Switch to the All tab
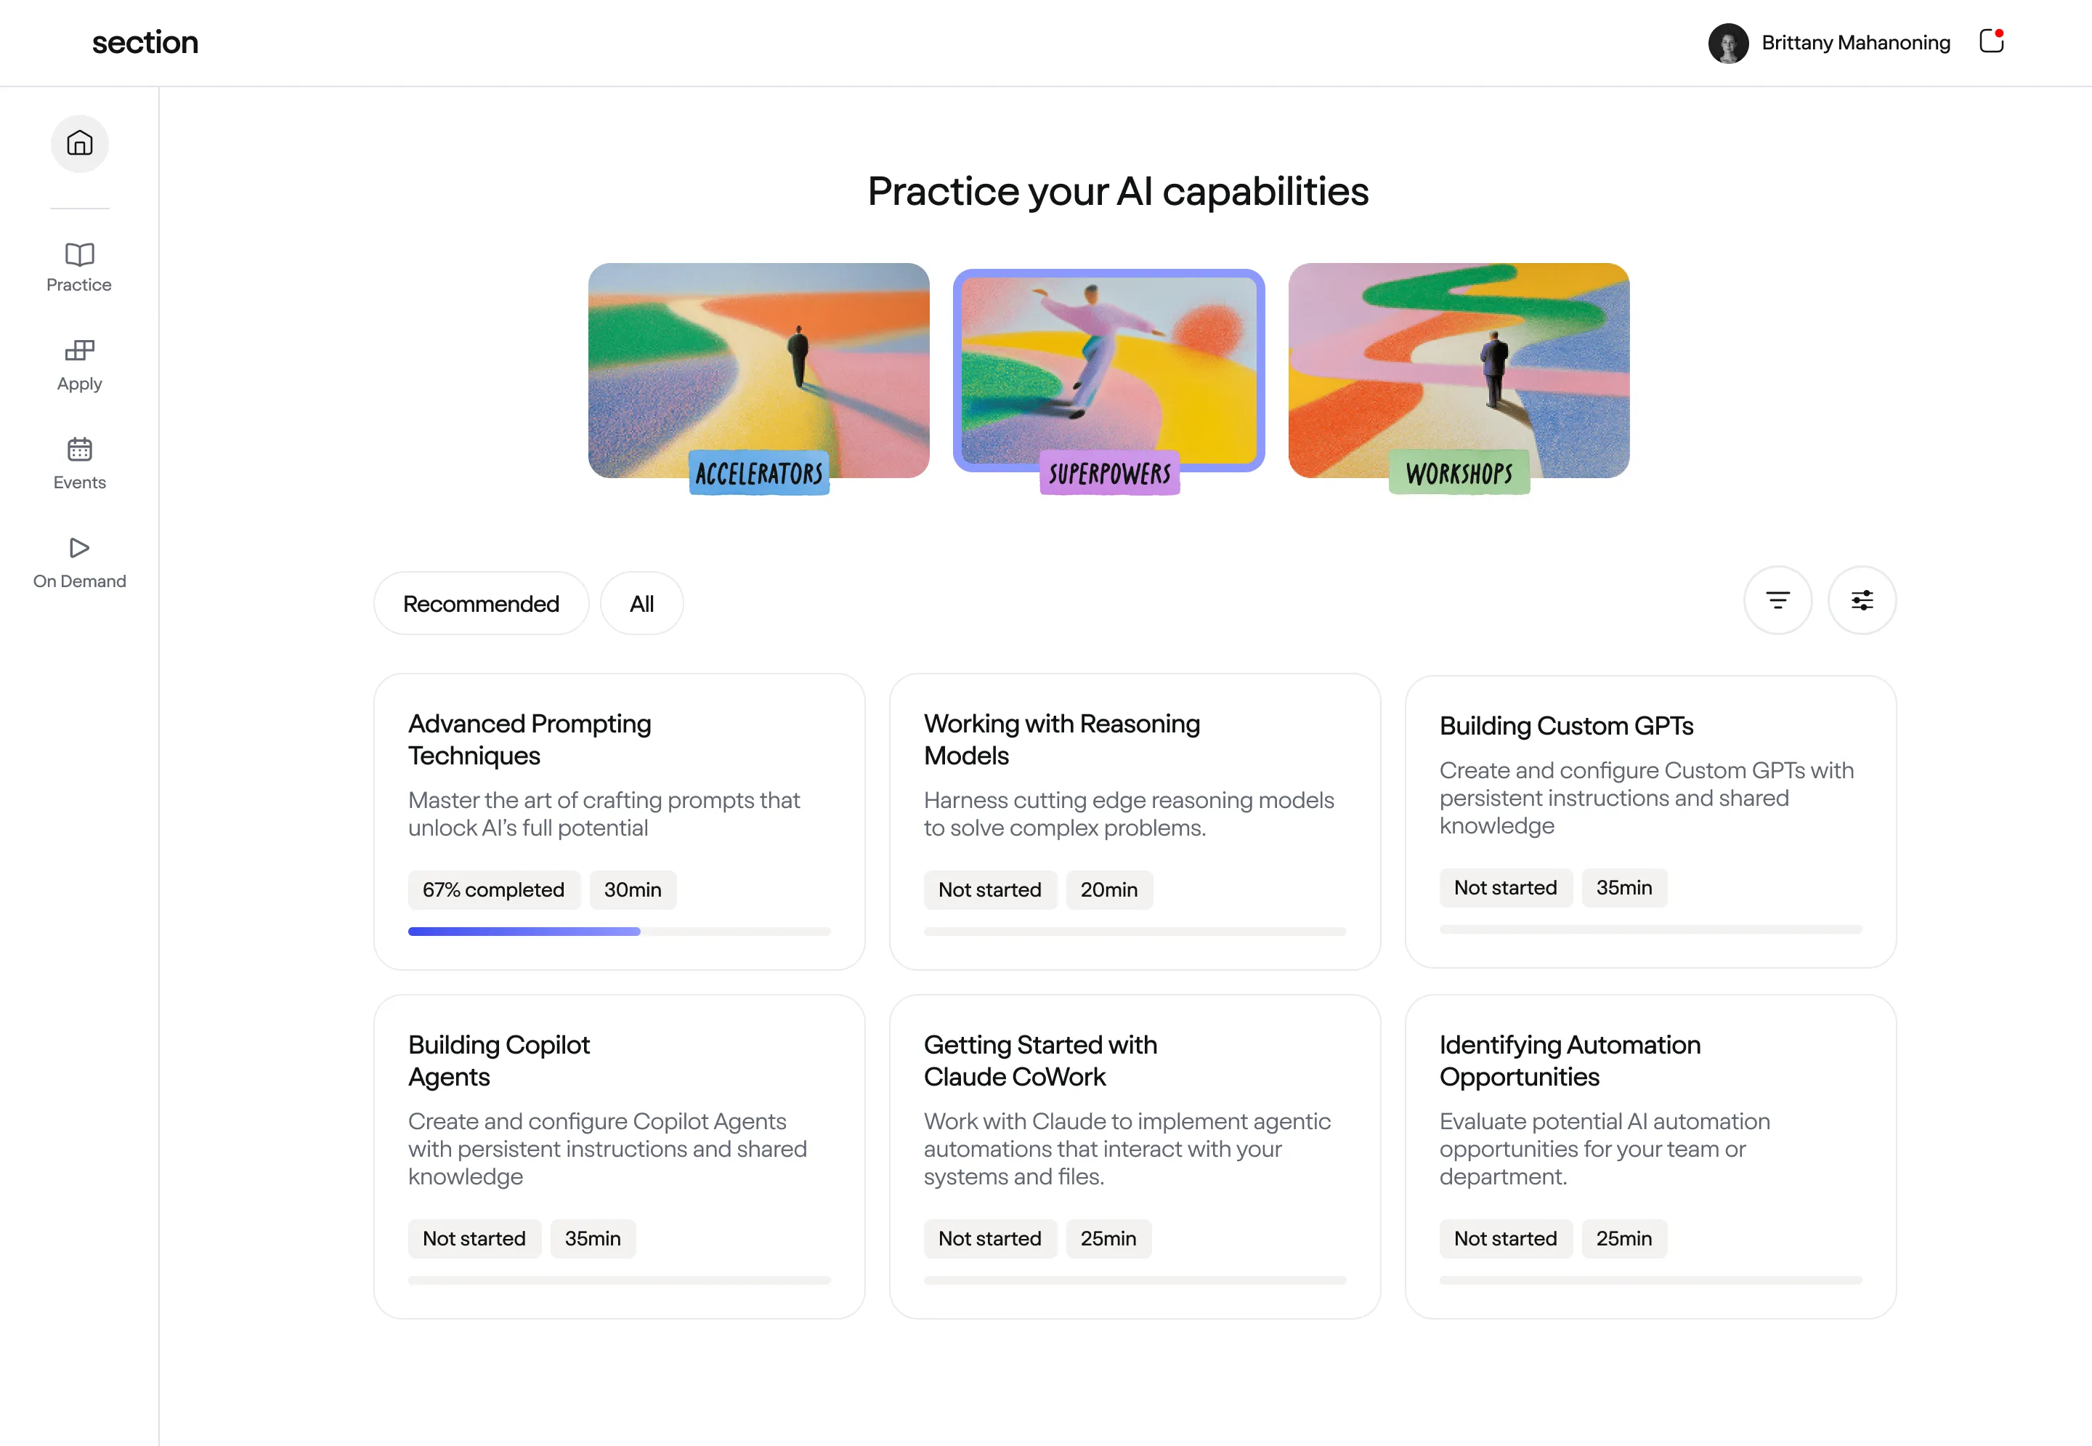The width and height of the screenshot is (2092, 1446). [x=641, y=602]
